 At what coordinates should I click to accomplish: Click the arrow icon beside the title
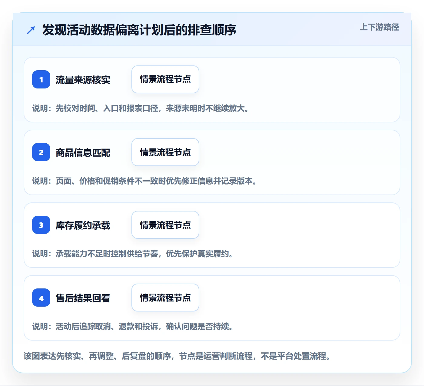tap(31, 30)
